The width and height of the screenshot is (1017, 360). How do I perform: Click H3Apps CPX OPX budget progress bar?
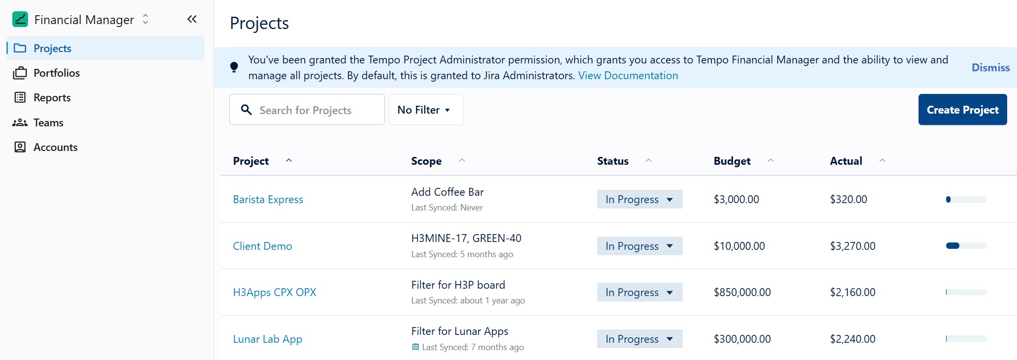966,292
